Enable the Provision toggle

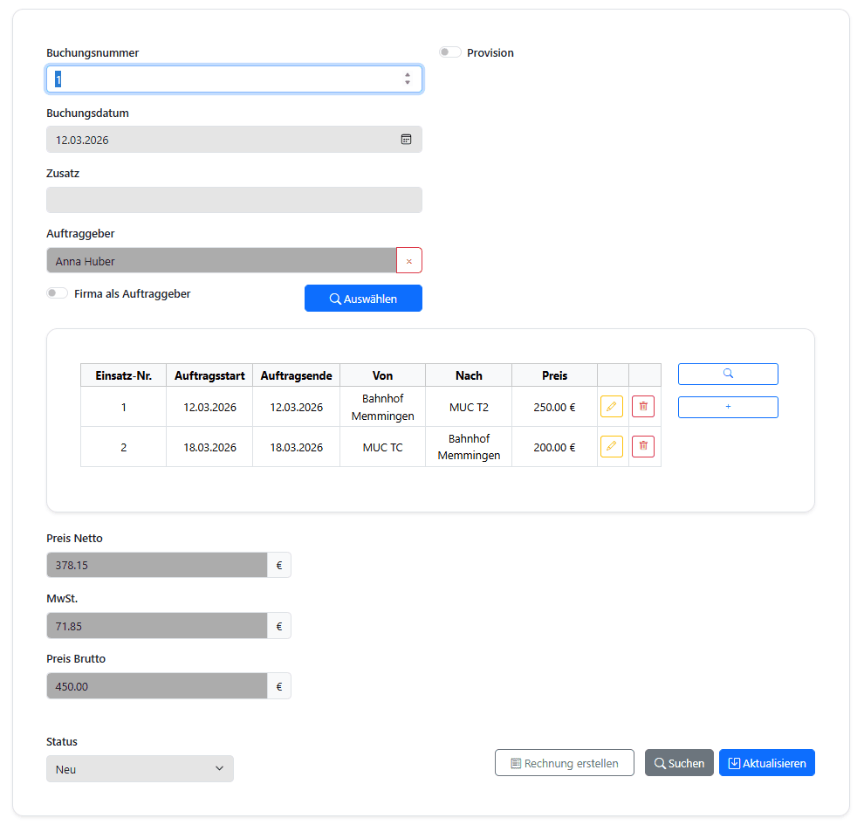[x=449, y=52]
